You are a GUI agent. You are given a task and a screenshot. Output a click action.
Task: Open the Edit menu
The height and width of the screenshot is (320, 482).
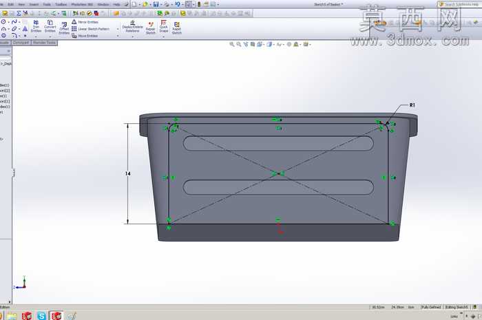[11, 5]
